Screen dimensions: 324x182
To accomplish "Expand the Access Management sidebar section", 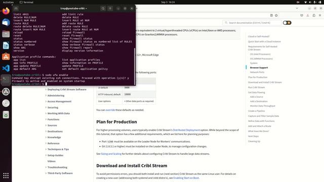I will (x=59, y=102).
